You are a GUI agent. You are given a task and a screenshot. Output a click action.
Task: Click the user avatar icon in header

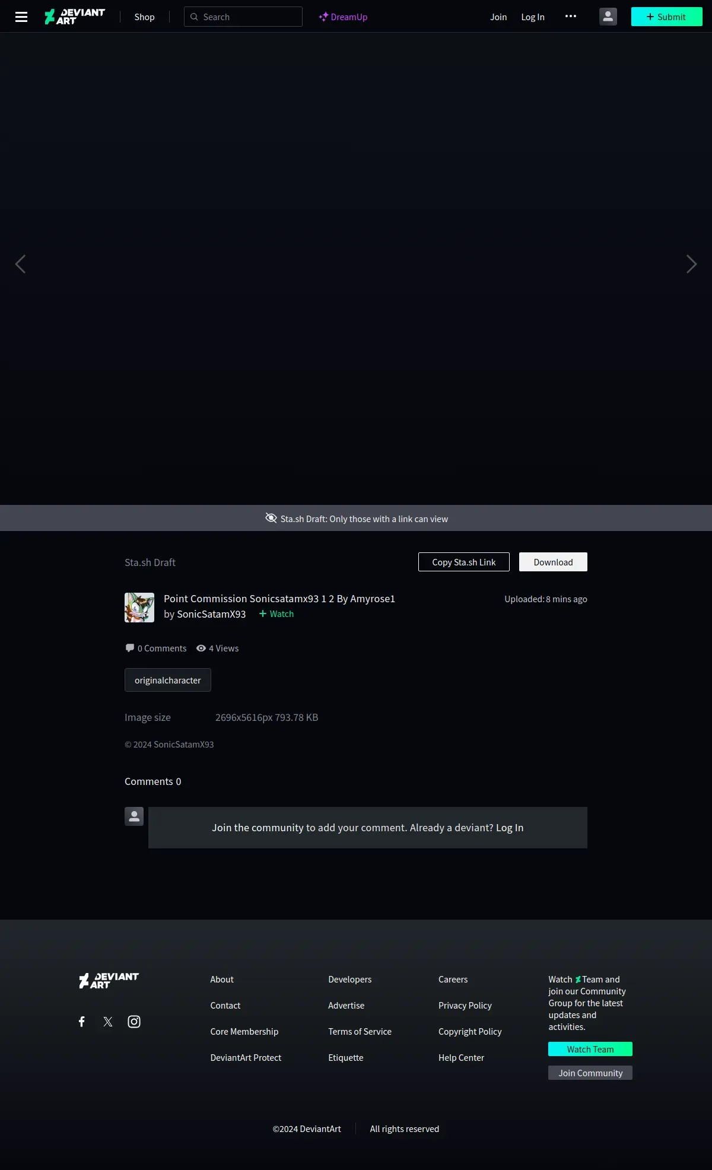click(x=608, y=17)
